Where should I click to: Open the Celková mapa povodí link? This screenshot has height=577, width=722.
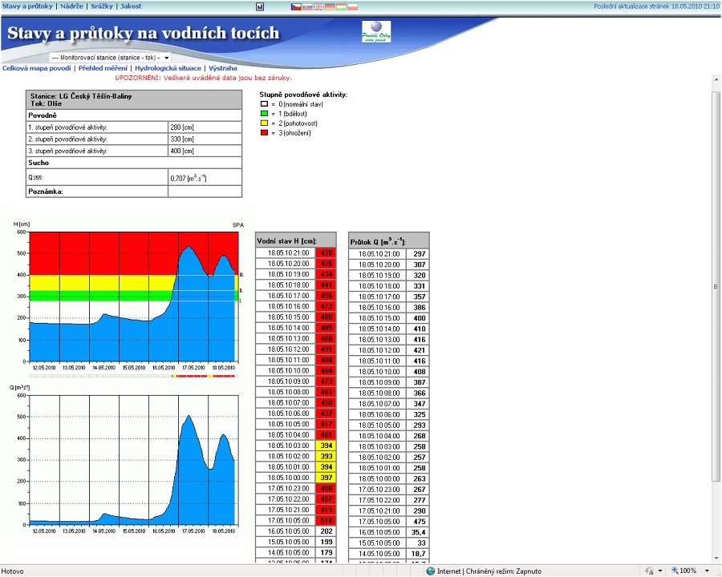(x=37, y=68)
